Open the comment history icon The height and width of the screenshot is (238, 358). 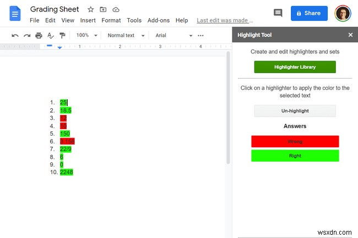click(278, 13)
